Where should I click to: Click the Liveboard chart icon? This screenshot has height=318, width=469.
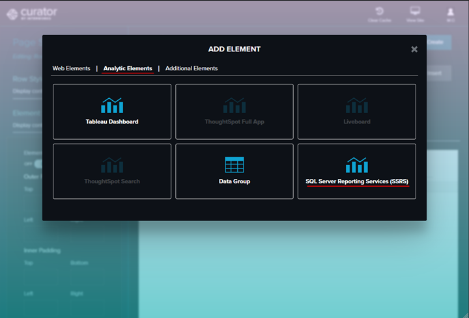point(356,105)
